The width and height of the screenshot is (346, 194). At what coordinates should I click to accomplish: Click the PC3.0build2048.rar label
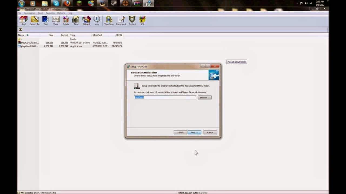point(237,62)
